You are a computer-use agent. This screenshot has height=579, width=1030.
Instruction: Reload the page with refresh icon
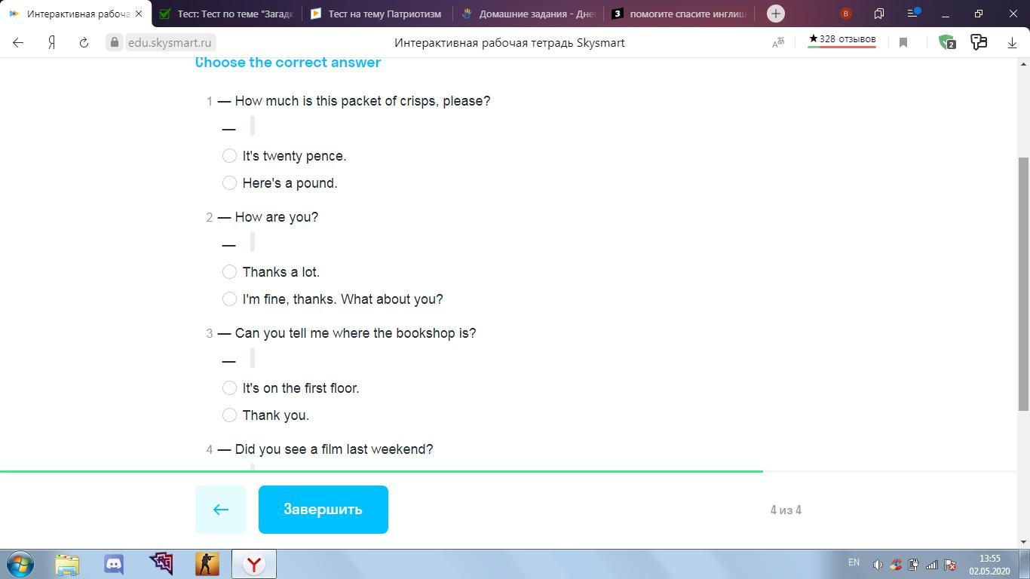[84, 43]
